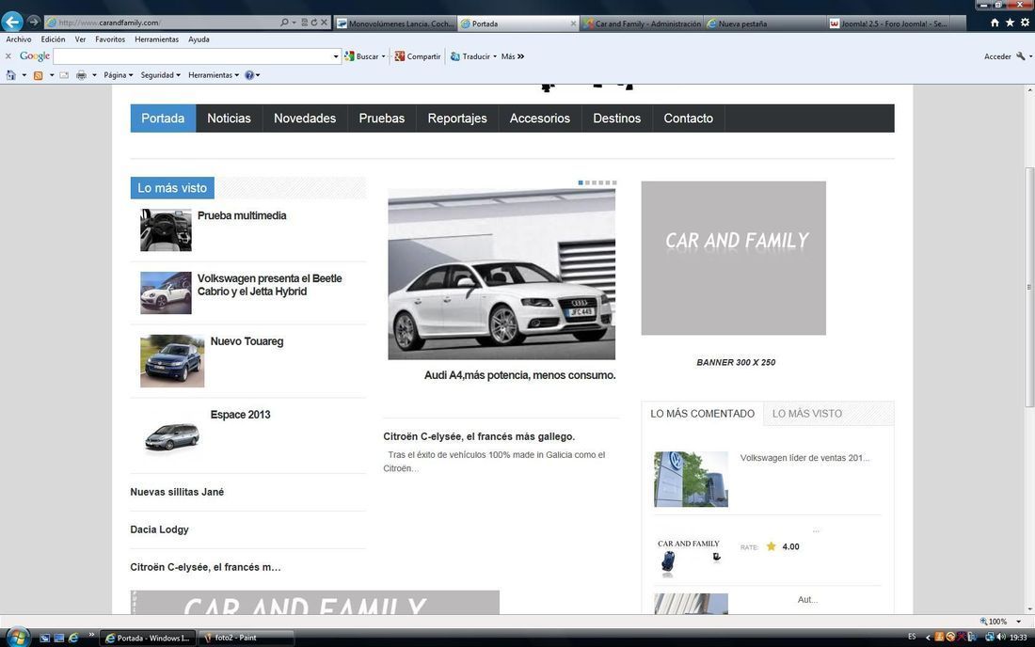Click Compartir on the Google toolbar
The image size is (1035, 647).
(417, 56)
